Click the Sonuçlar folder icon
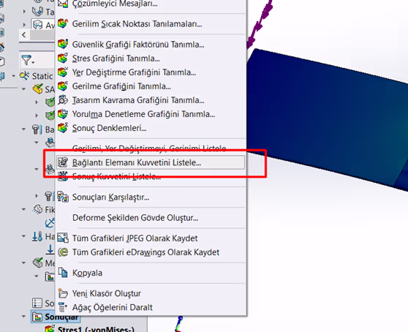Image resolution: width=408 pixels, height=332 pixels. tap(37, 317)
